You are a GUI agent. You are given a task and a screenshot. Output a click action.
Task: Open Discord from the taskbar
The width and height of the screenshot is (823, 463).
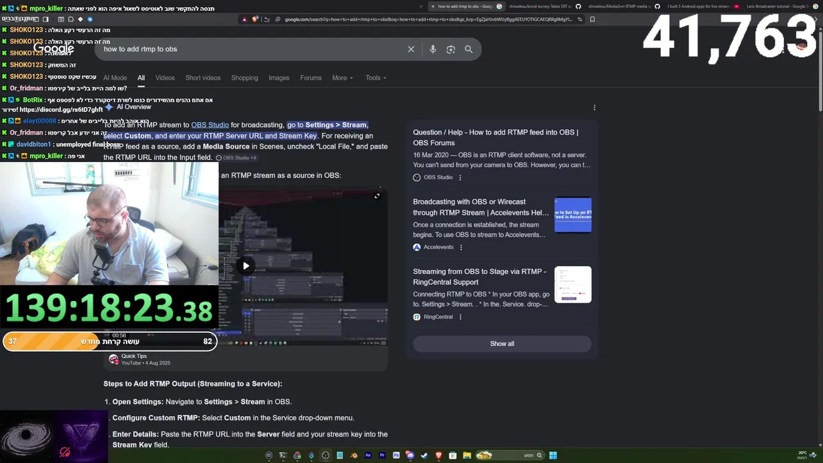click(410, 455)
